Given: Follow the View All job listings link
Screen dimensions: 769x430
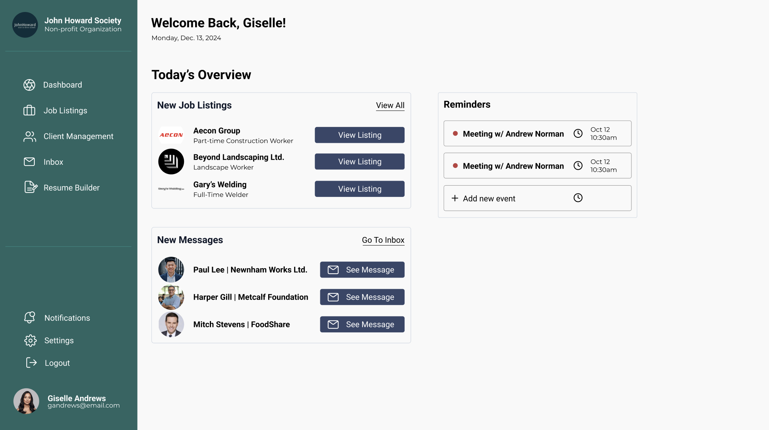Looking at the screenshot, I should tap(390, 105).
